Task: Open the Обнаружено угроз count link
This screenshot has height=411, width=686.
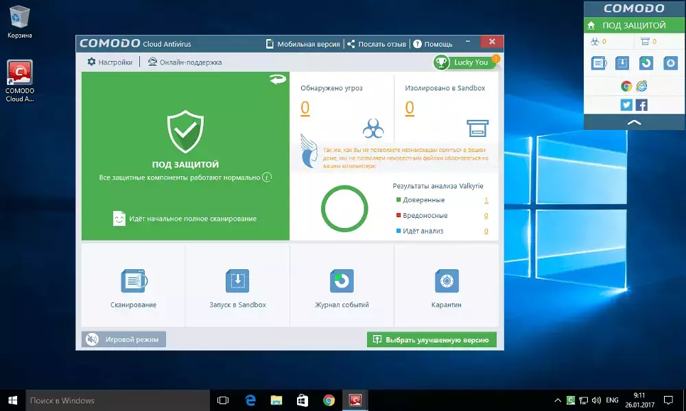Action: click(305, 108)
